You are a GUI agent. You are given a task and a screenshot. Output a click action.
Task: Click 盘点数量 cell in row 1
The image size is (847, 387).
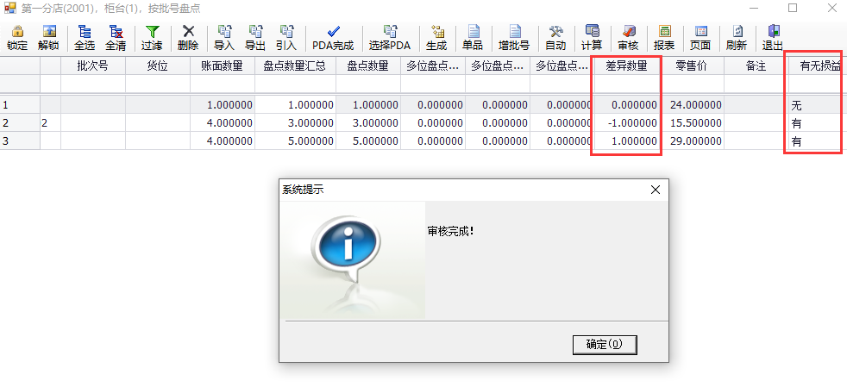(x=368, y=105)
